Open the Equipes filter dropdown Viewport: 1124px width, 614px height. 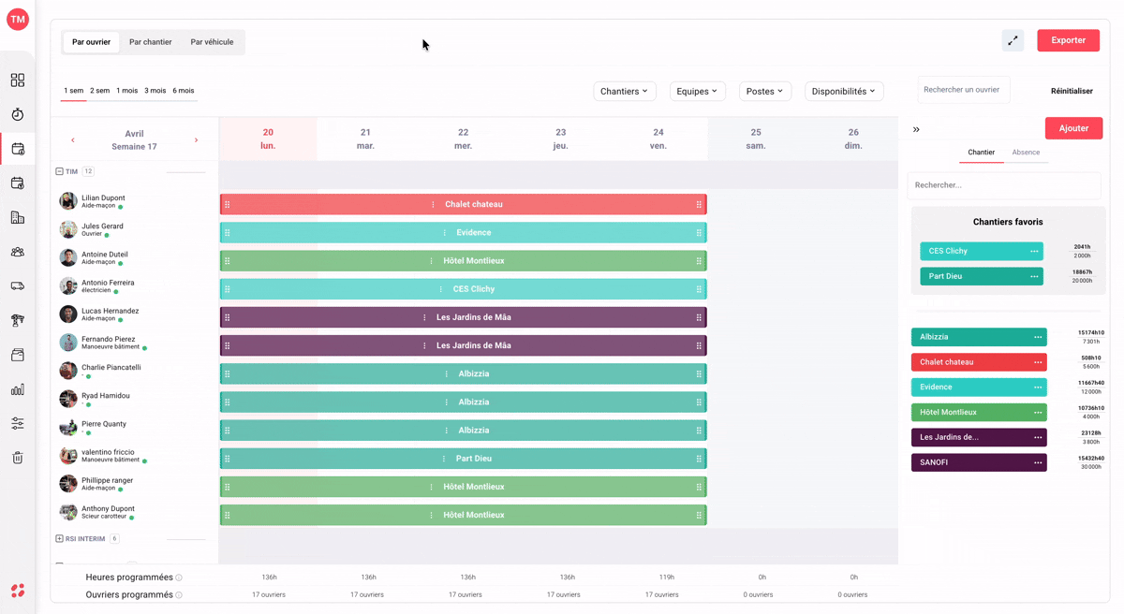(x=697, y=91)
